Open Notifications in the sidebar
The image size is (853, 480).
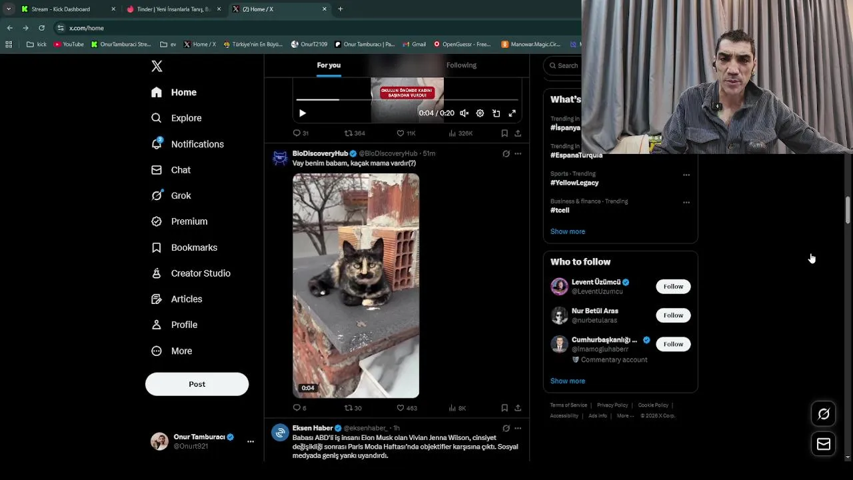[x=187, y=144]
